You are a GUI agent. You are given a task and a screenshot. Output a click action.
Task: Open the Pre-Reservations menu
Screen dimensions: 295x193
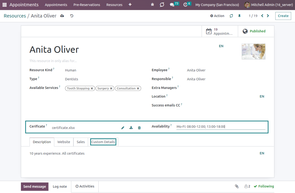87,5
